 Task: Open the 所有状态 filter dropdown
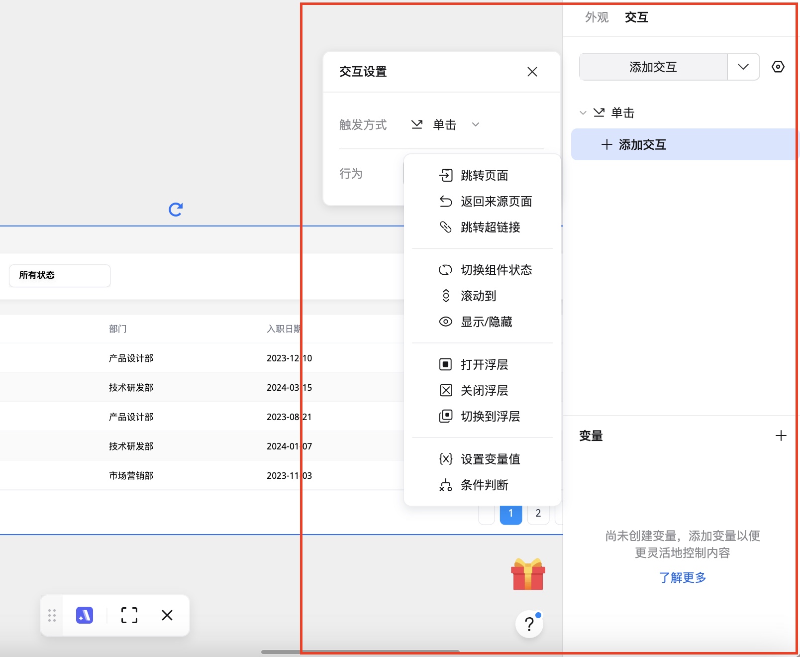(60, 275)
